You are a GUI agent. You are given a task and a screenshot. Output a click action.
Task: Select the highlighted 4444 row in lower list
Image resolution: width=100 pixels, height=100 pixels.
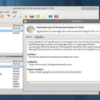[11, 66]
